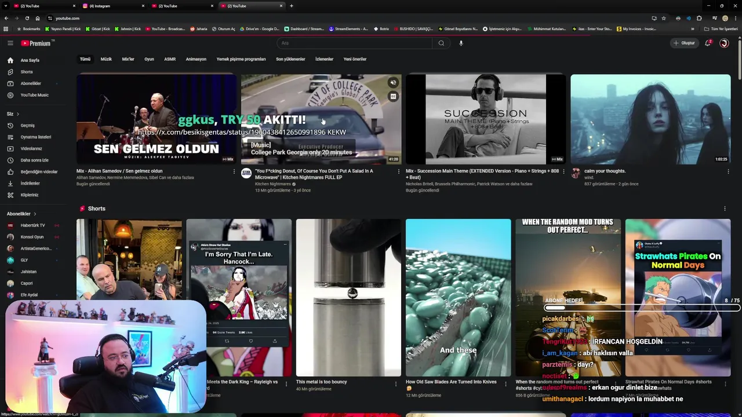
Task: Open Tüm Yer İşaretleri bookmarks folder
Action: (x=721, y=29)
